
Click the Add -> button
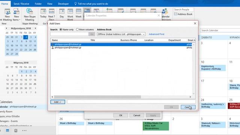[x=58, y=102]
